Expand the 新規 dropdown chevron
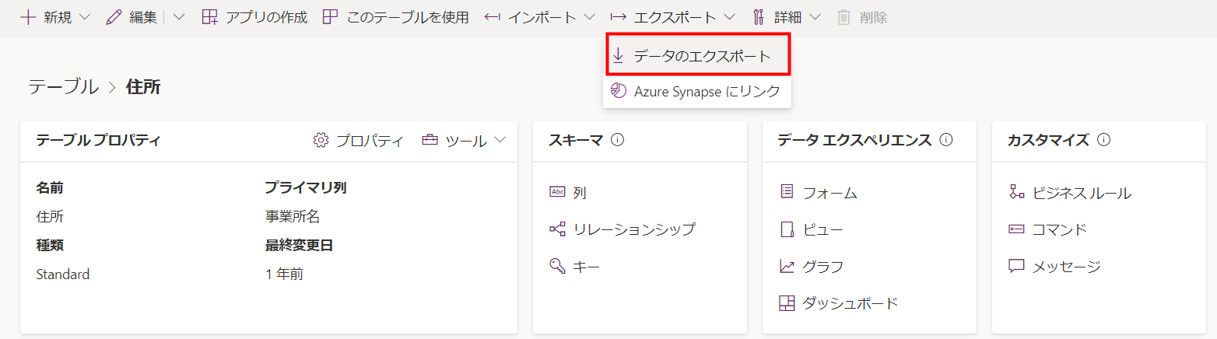Screen dimensions: 1217x339 pyautogui.click(x=85, y=17)
